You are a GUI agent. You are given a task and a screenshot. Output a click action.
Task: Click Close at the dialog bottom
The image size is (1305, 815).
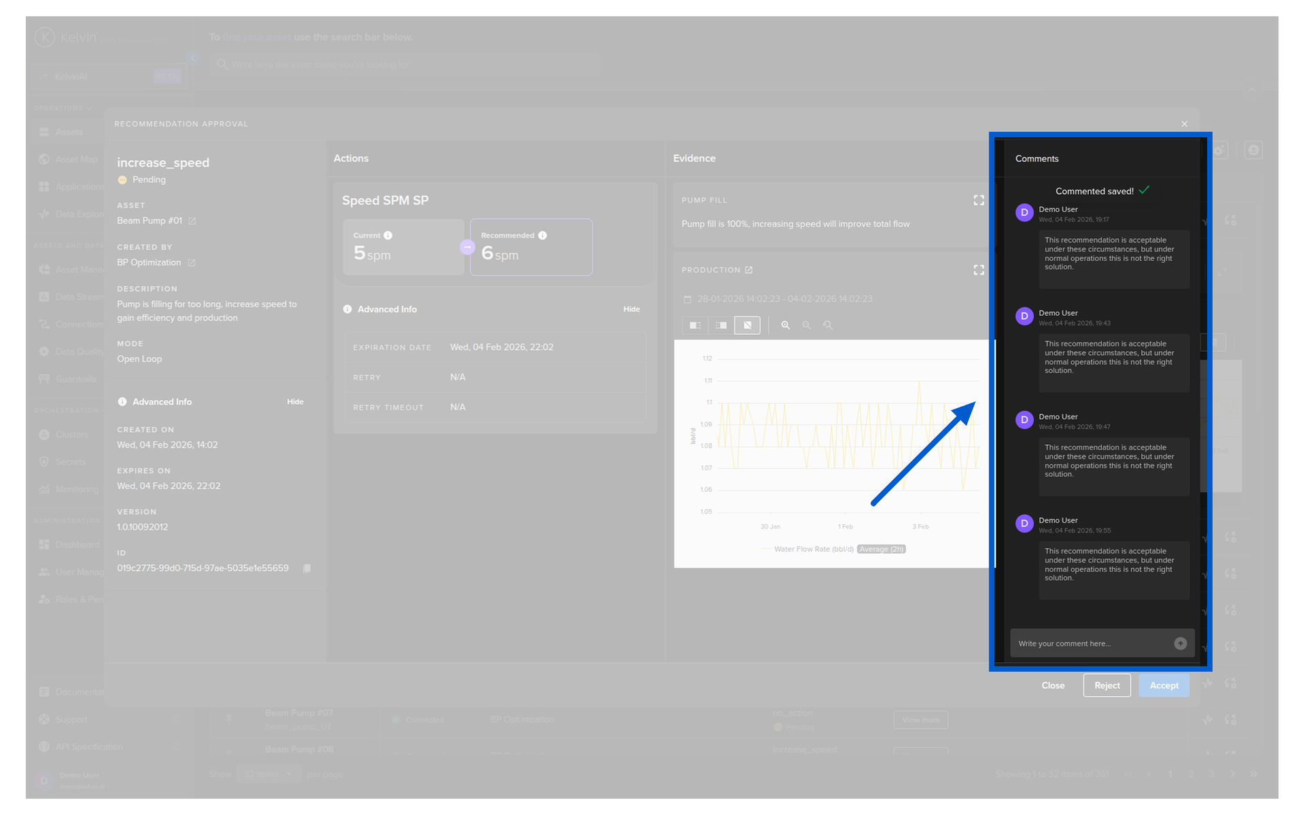(1052, 685)
